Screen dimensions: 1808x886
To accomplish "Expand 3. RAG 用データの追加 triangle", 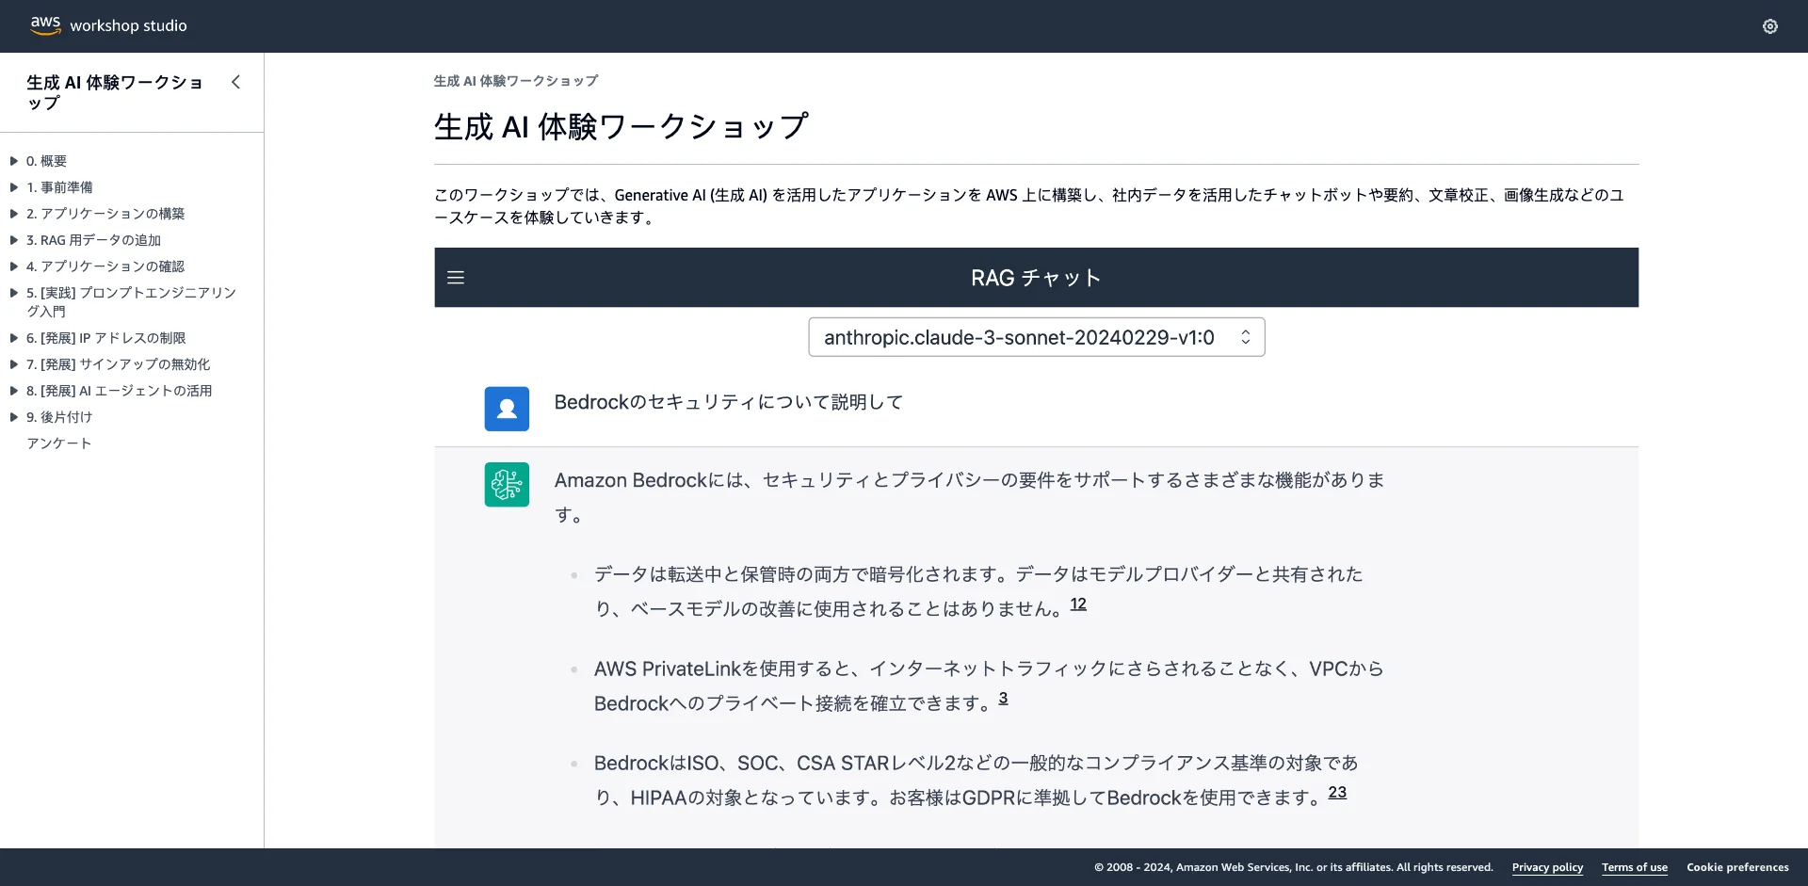I will [x=14, y=240].
